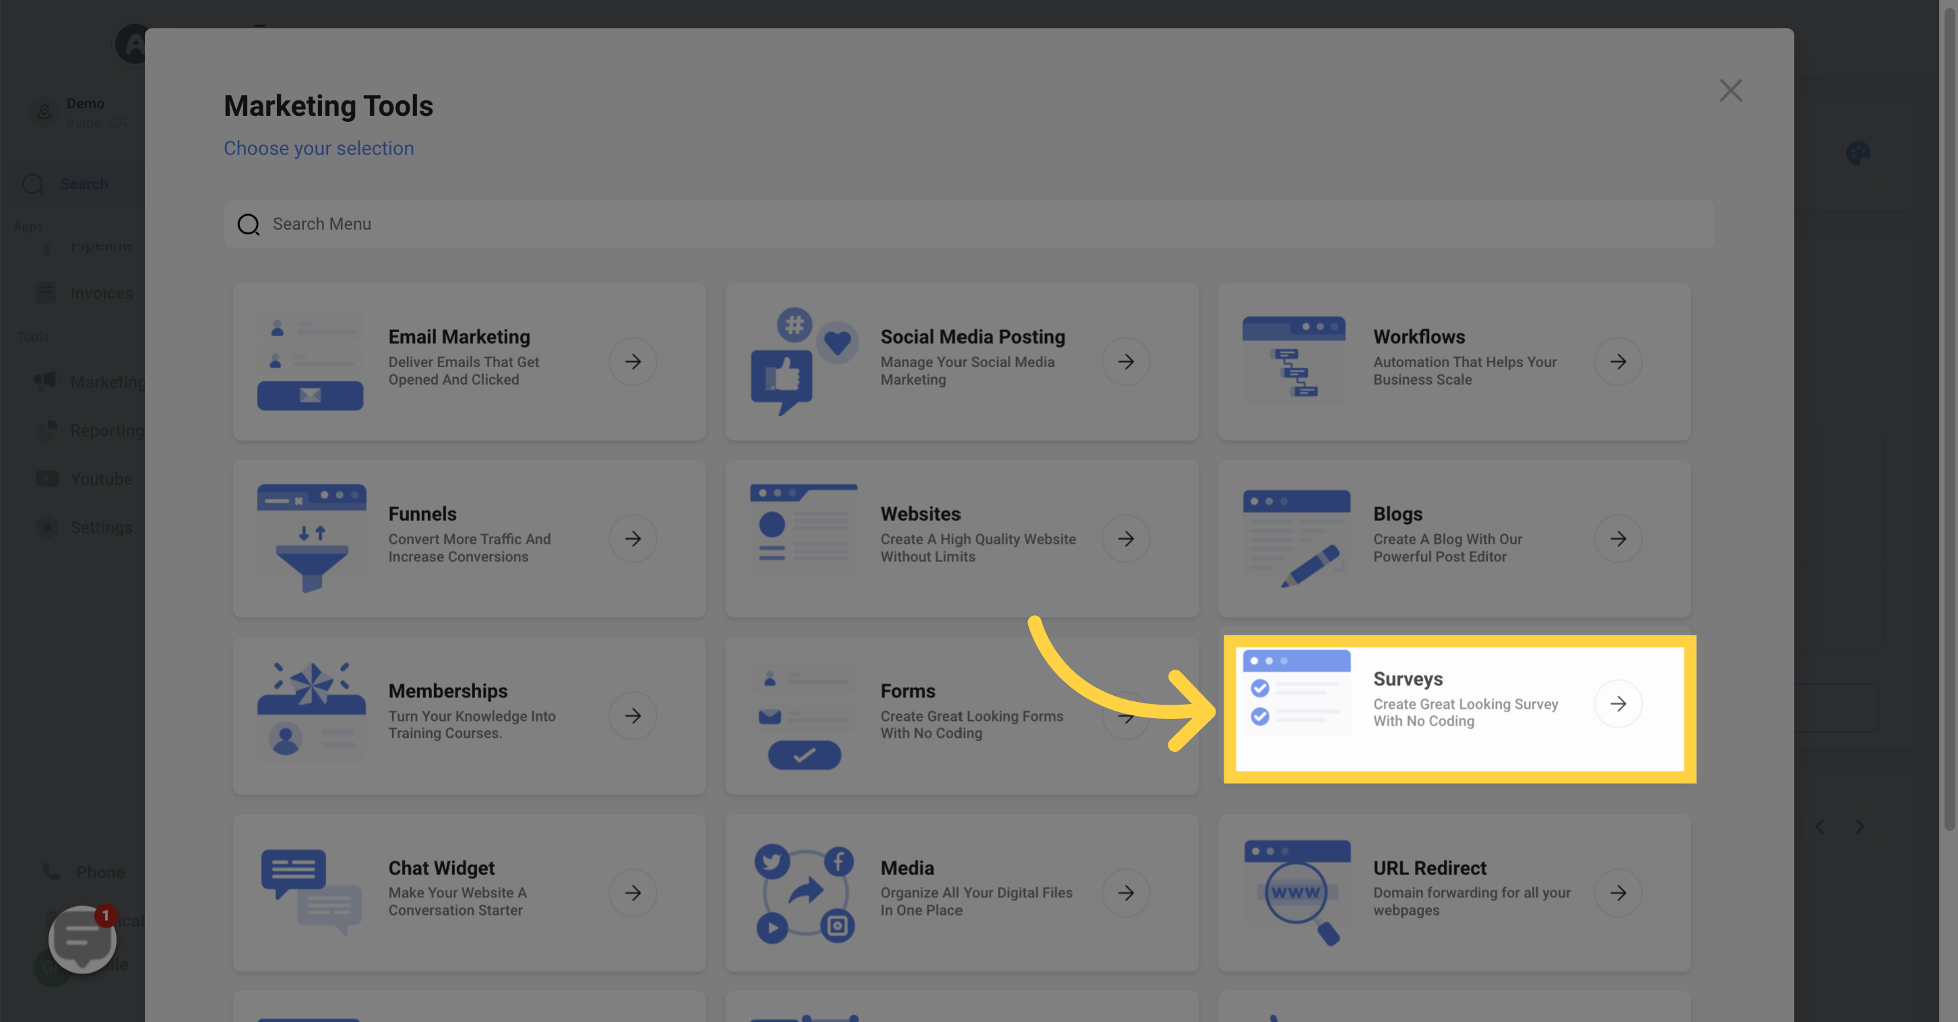Select the Email Marketing card title
This screenshot has width=1958, height=1022.
click(x=459, y=337)
